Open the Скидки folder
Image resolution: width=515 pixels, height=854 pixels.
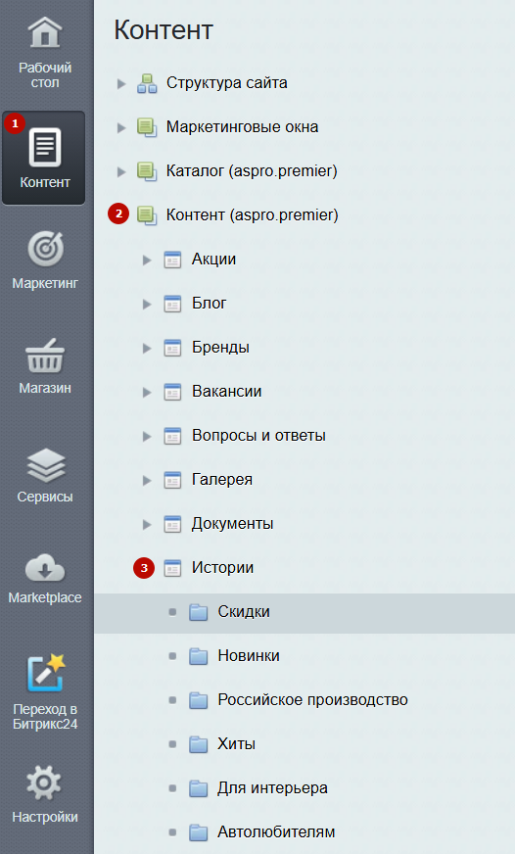(244, 612)
